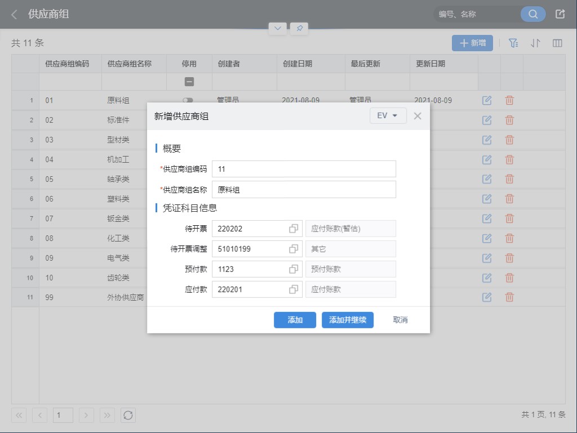Click the 停用 column header
577x433 pixels.
[189, 64]
